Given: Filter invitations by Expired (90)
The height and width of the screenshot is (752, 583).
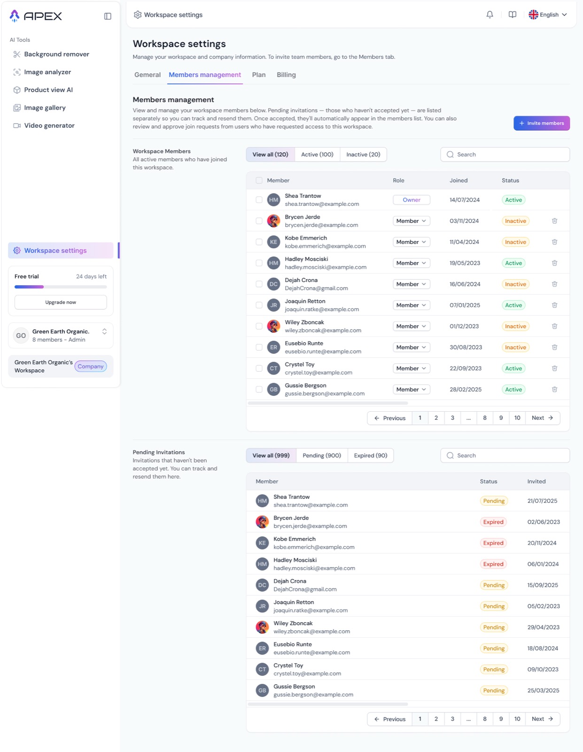Looking at the screenshot, I should coord(371,455).
